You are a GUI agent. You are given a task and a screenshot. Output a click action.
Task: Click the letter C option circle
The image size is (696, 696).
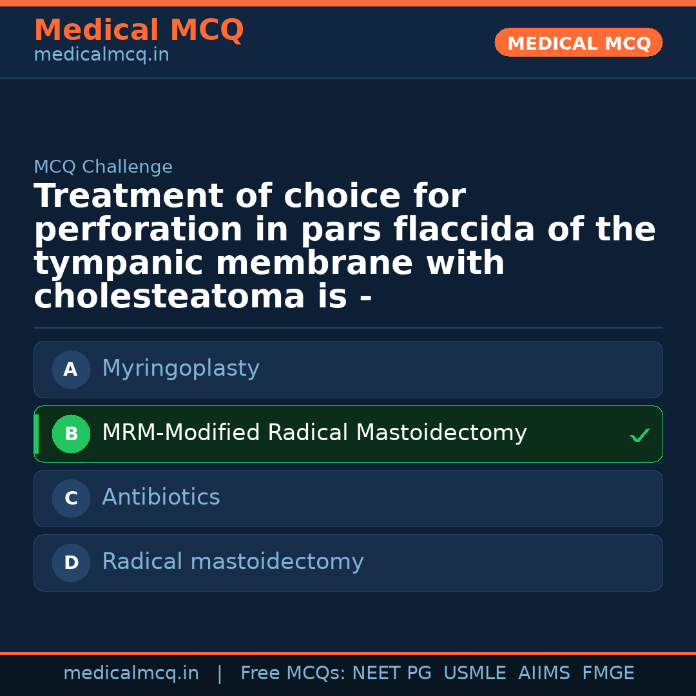[x=71, y=498]
